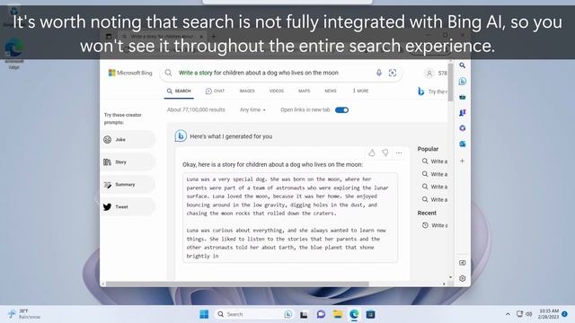The width and height of the screenshot is (575, 323).
Task: Click Bing icon in taskbar search box
Action: coord(288,314)
